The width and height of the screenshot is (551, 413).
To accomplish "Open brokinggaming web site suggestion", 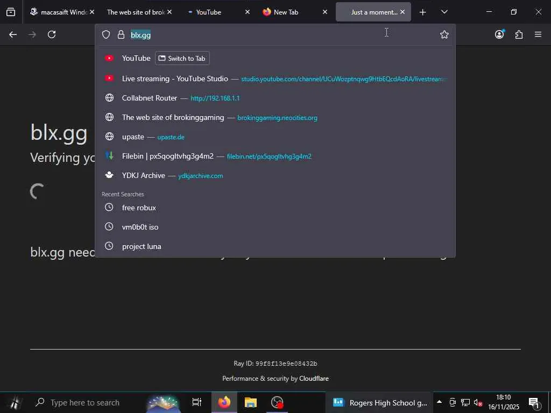I will click(275, 117).
